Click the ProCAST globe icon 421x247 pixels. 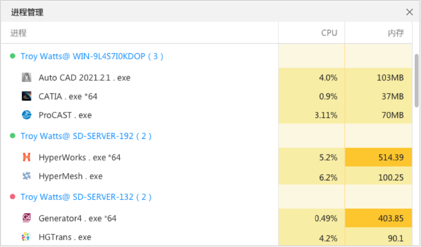(x=27, y=115)
